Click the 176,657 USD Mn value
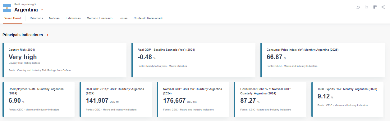The width and height of the screenshot is (390, 121). 180,101
